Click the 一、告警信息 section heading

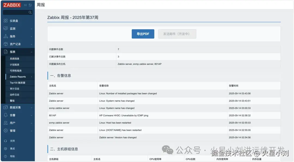tap(60, 76)
